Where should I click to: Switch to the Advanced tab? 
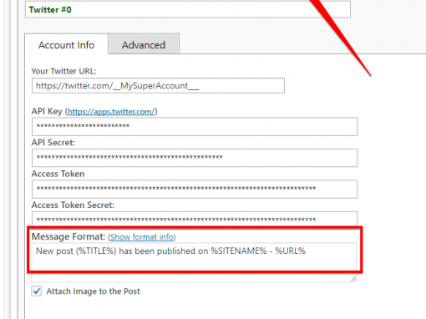(144, 44)
